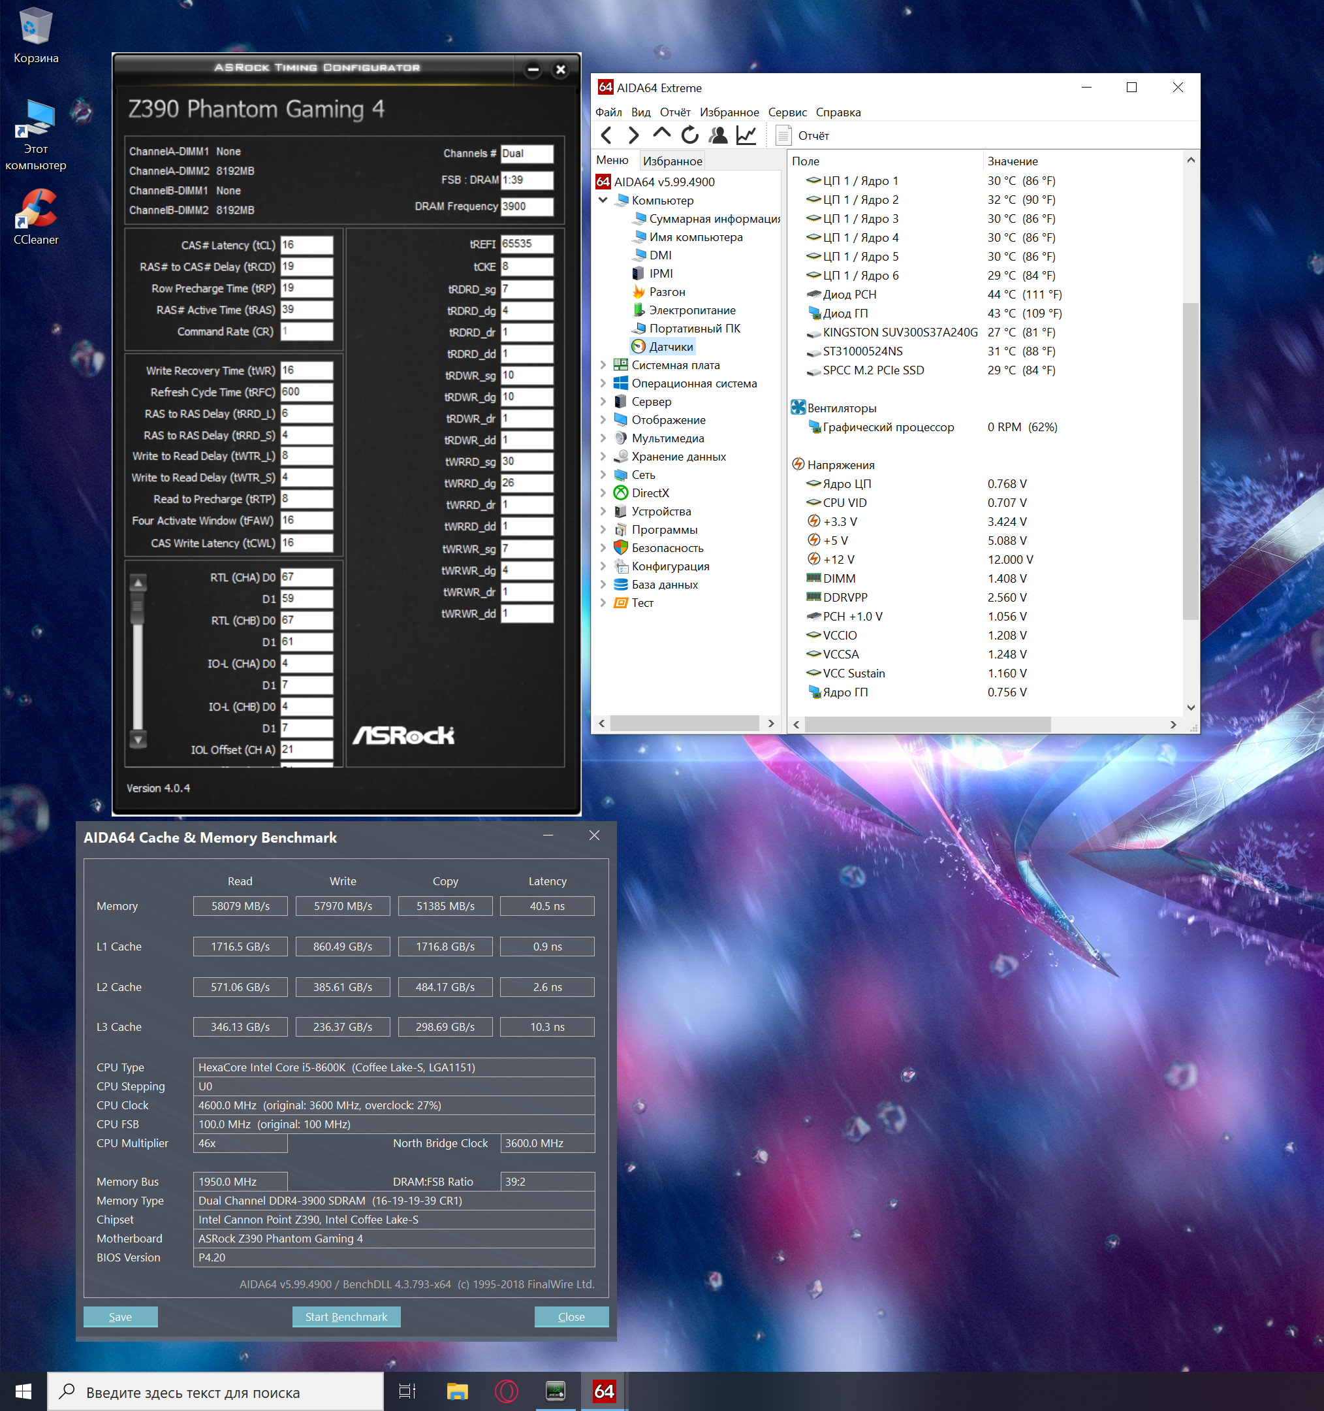The image size is (1324, 1411).
Task: Click the Save button in benchmark window
Action: tap(121, 1316)
